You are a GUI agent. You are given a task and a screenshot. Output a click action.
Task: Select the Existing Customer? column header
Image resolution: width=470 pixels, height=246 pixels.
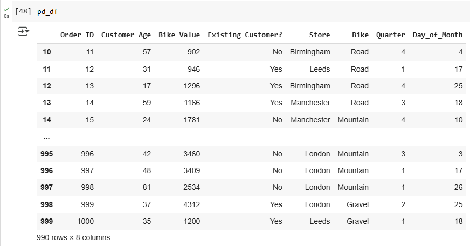tap(245, 35)
